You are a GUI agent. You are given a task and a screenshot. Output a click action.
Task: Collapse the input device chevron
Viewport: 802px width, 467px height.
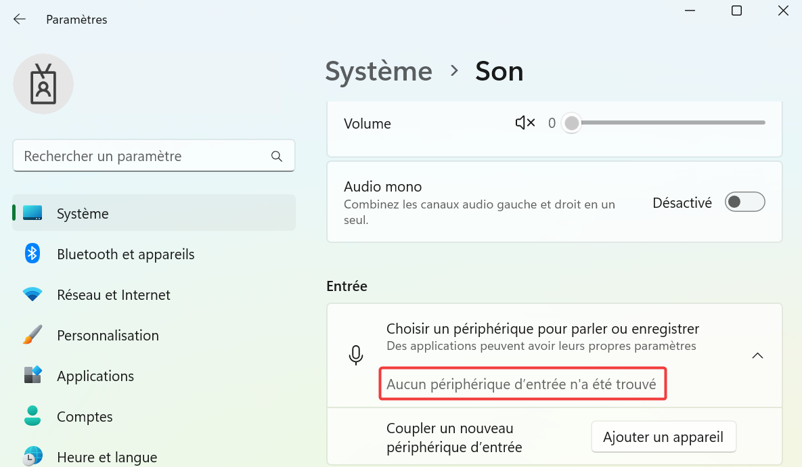757,355
